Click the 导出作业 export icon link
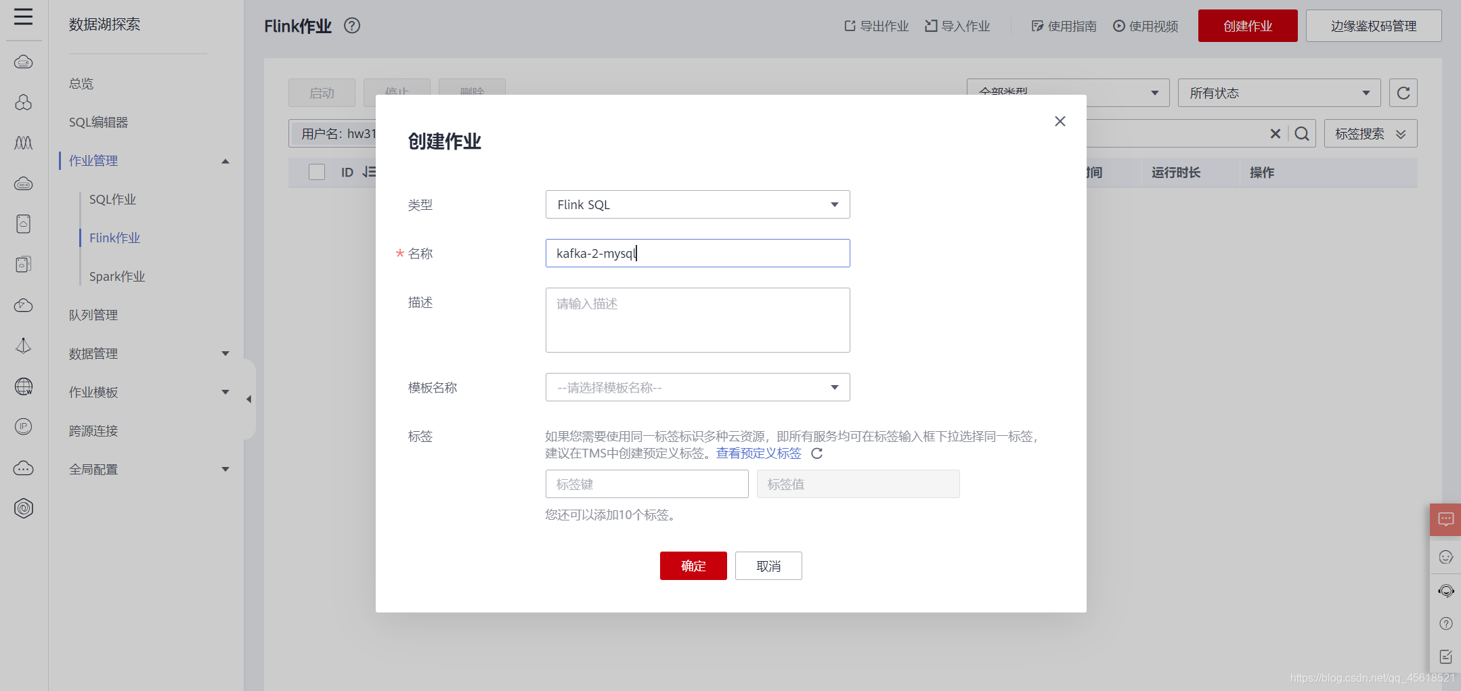1461x691 pixels. pos(876,26)
